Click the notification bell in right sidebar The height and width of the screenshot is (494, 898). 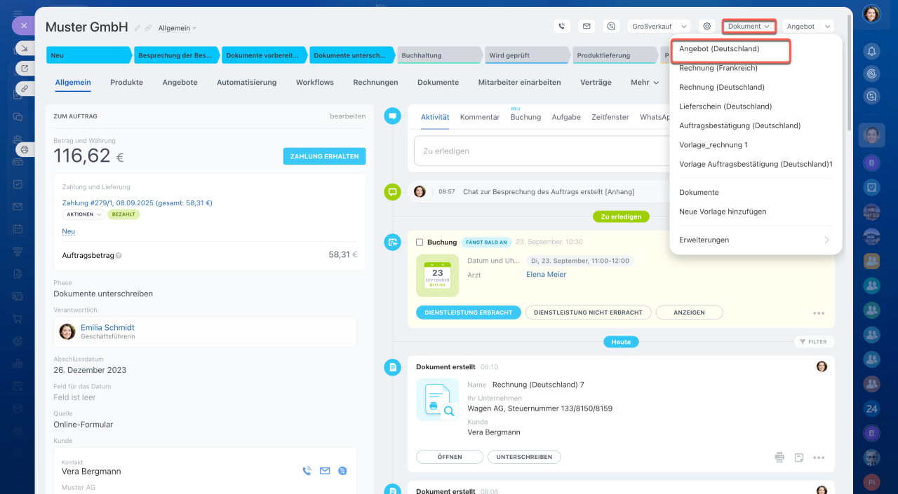tap(871, 51)
